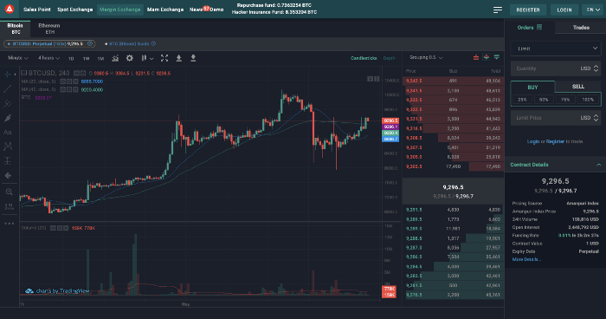The height and width of the screenshot is (319, 606).
Task: Select the 1D timeframe shortcut
Action: coord(71,58)
